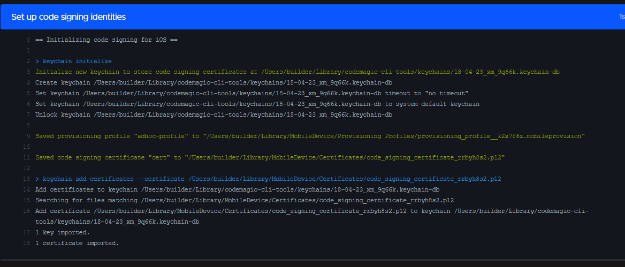Screen dimensions: 625x267
Task: Collapse the "Set up code signing identities" header
Action: [312, 17]
